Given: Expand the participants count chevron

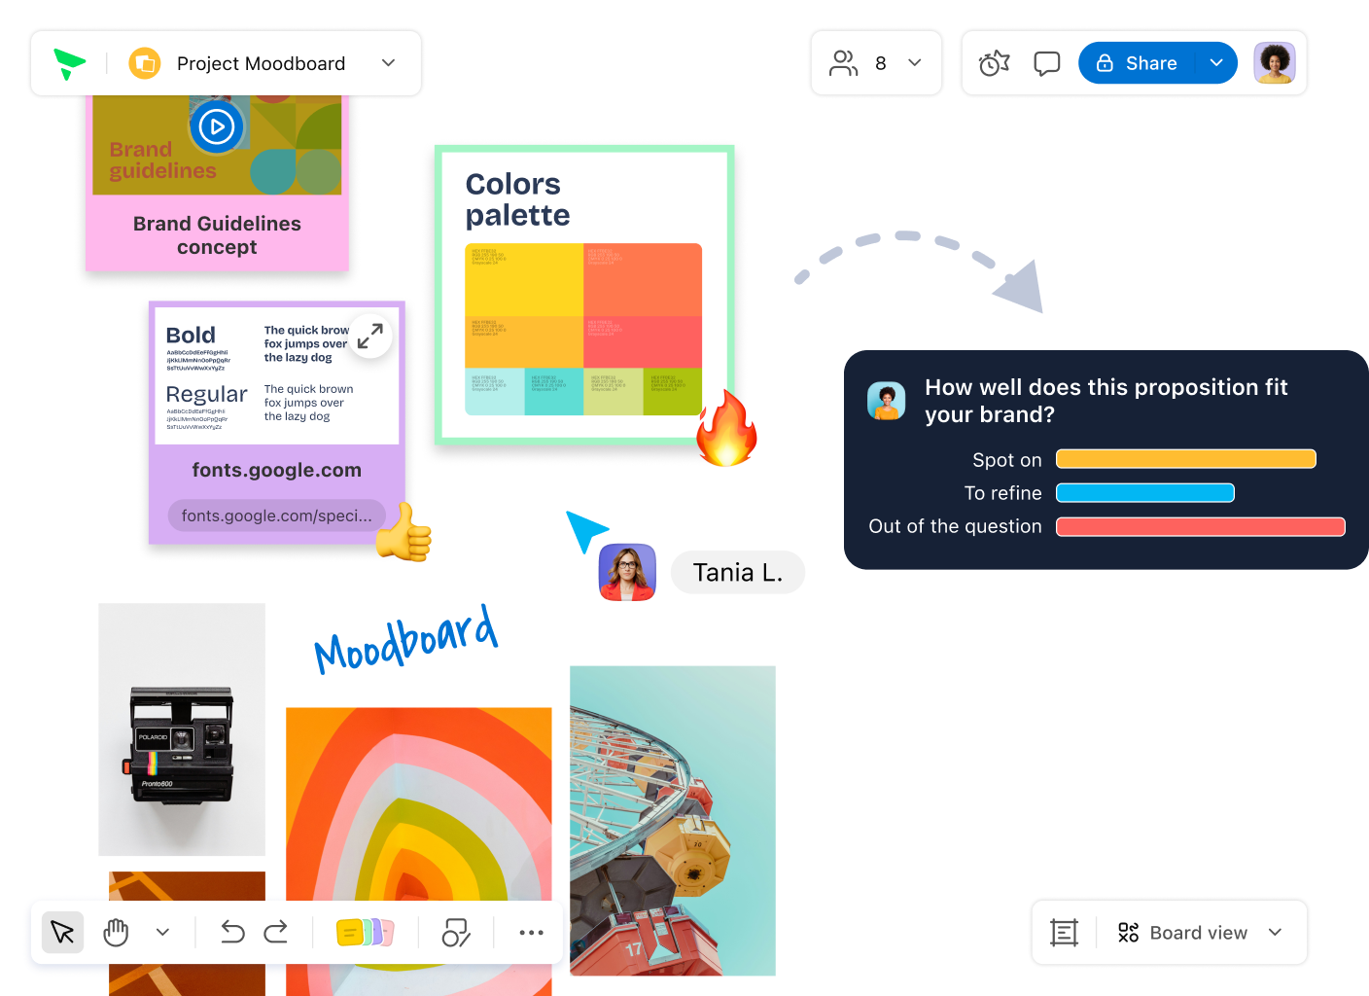Looking at the screenshot, I should click(x=914, y=63).
